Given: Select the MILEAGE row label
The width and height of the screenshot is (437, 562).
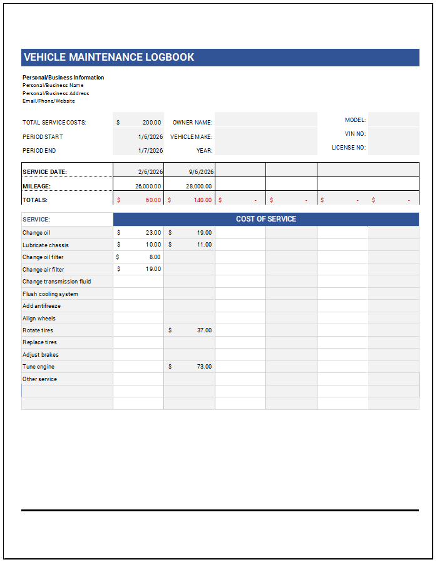Looking at the screenshot, I should pyautogui.click(x=36, y=186).
